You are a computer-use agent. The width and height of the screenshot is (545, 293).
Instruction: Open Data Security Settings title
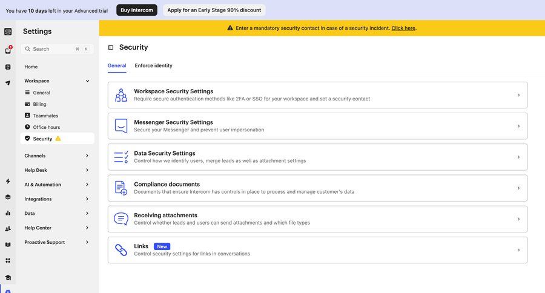(x=164, y=153)
